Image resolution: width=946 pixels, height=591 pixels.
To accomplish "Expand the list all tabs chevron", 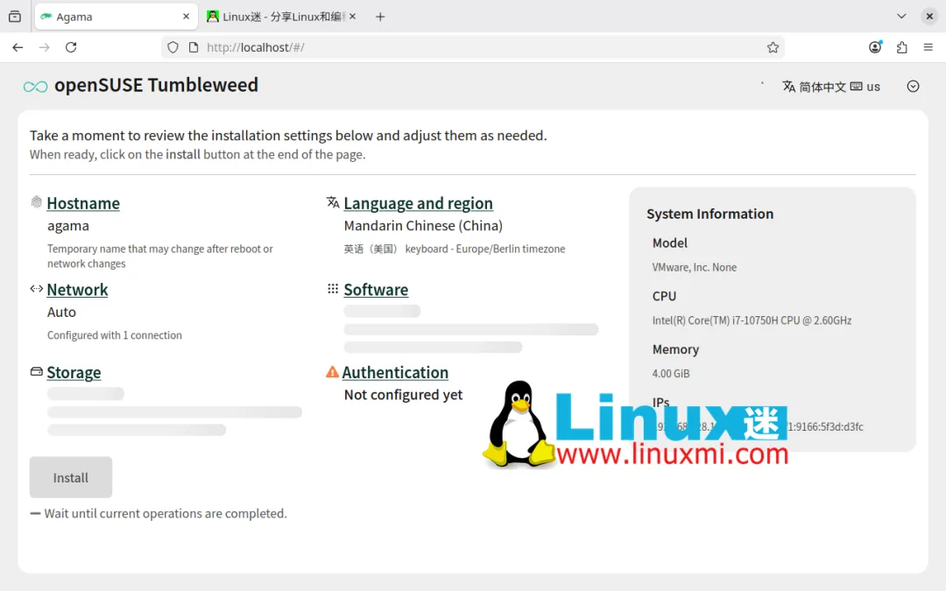I will coord(901,17).
